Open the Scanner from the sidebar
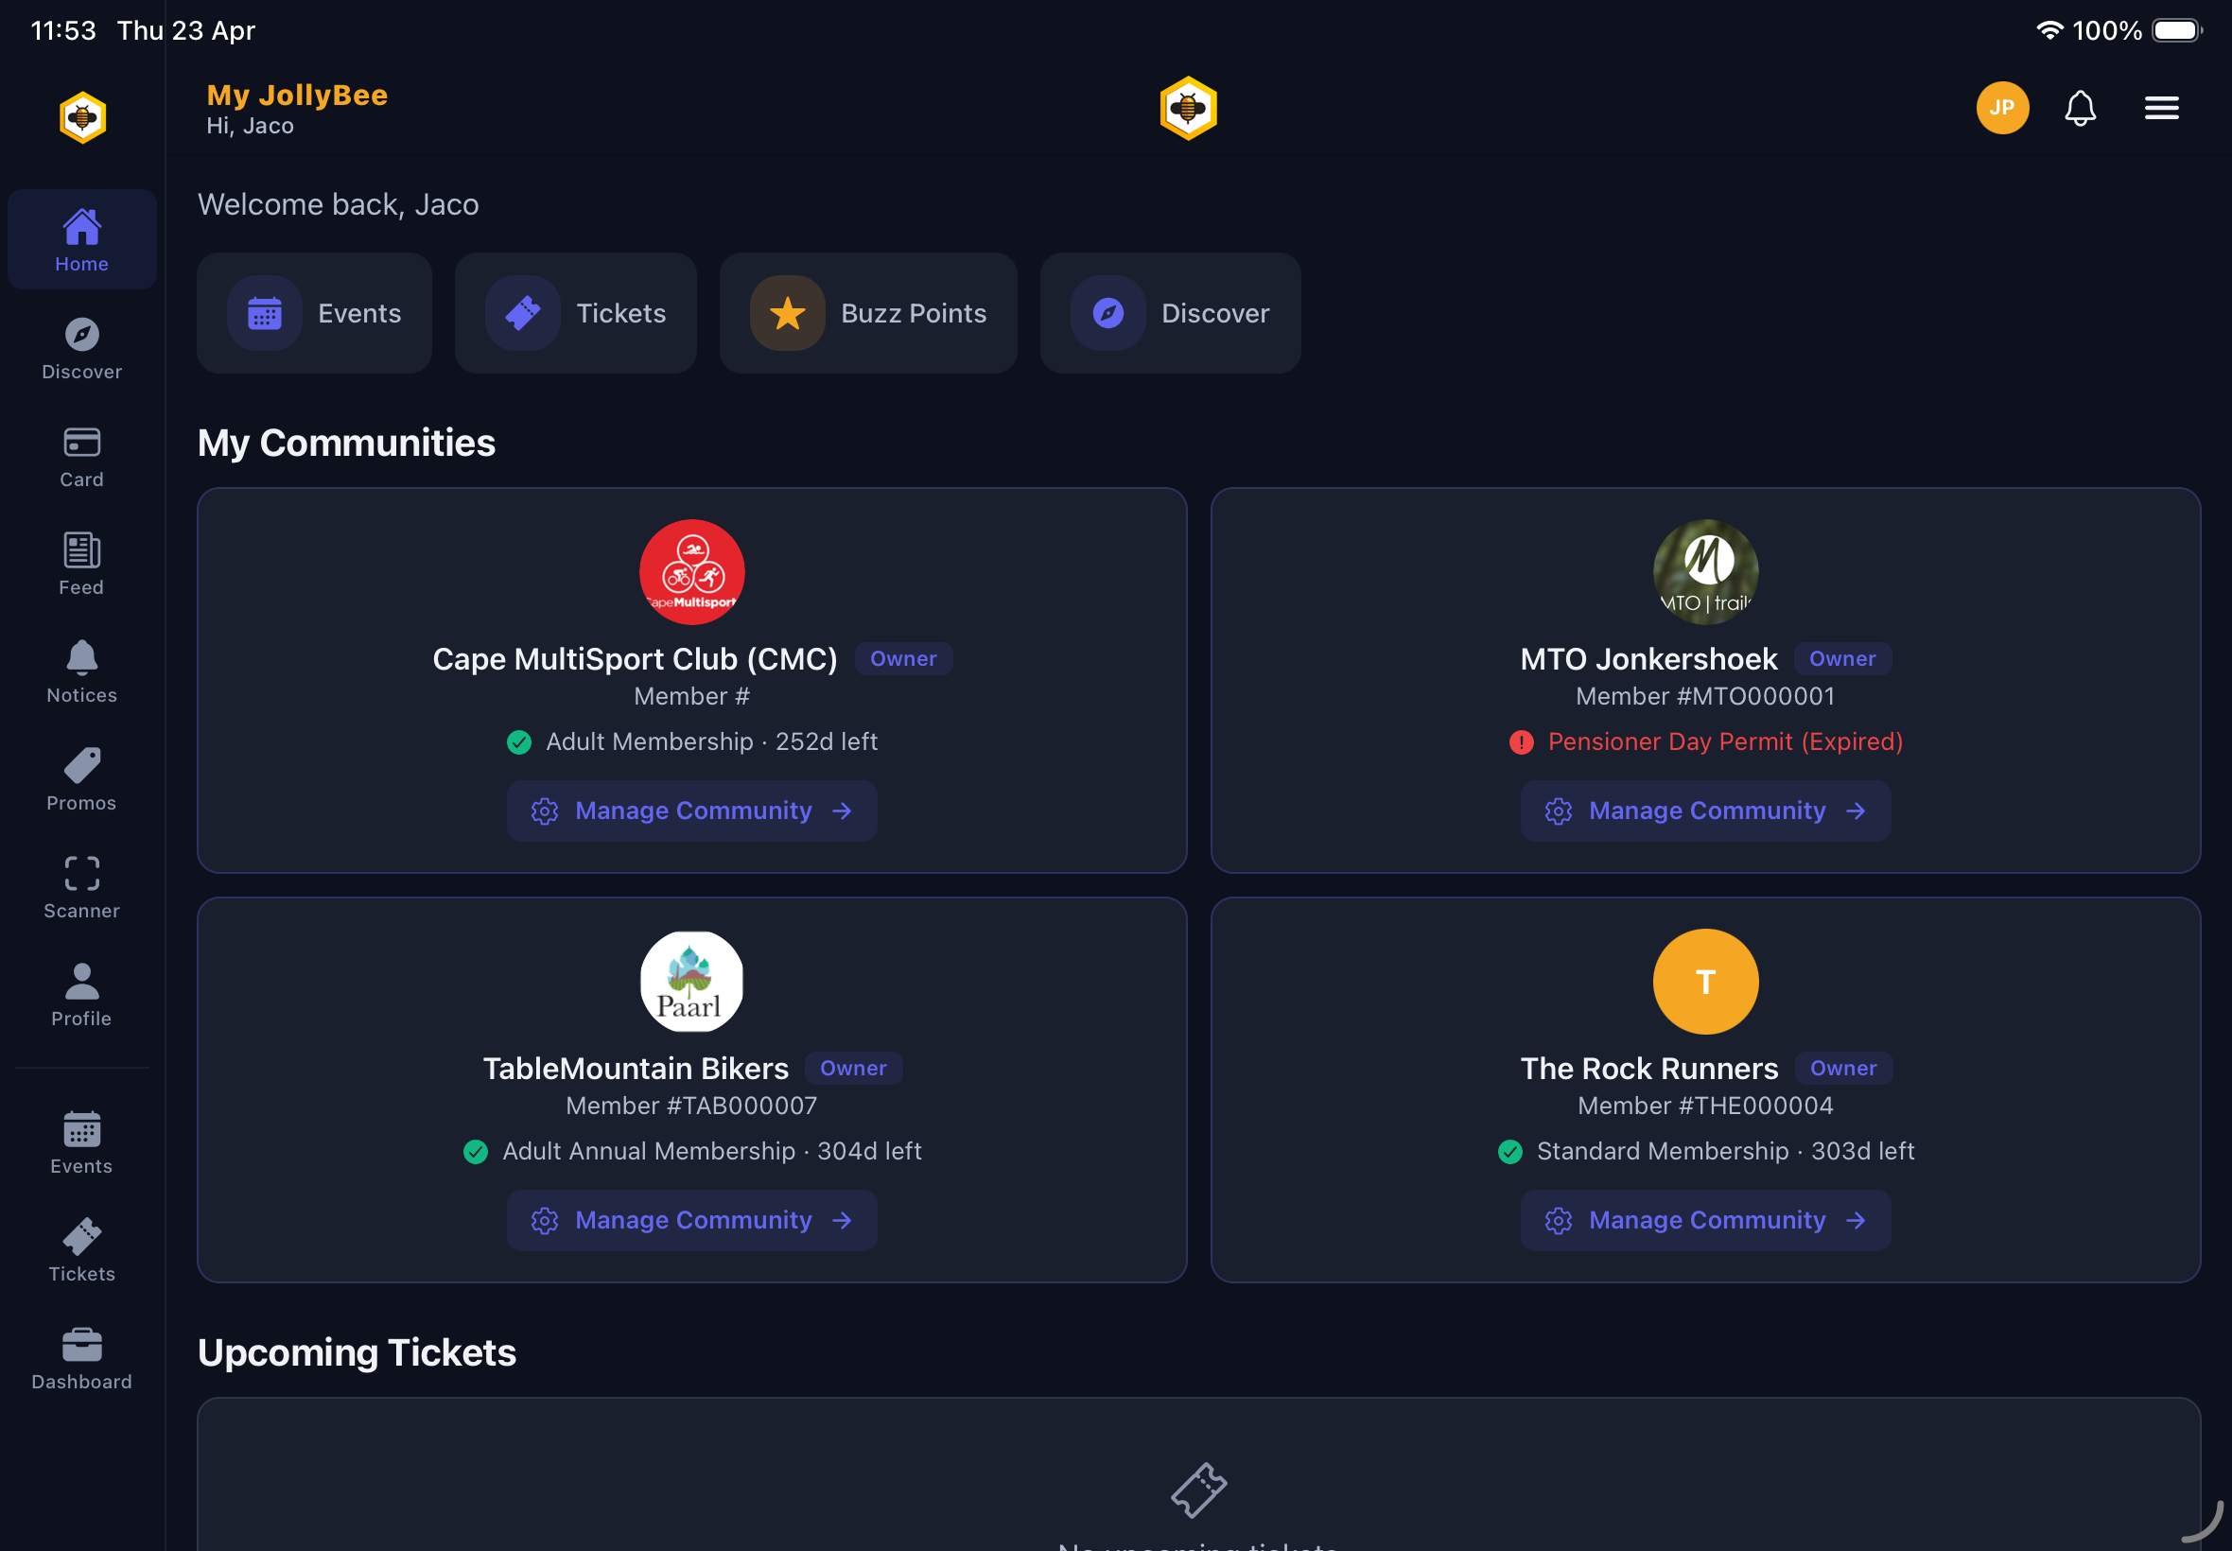 (81, 884)
